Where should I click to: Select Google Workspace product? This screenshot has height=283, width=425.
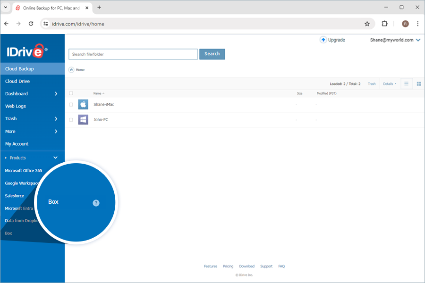[22, 183]
